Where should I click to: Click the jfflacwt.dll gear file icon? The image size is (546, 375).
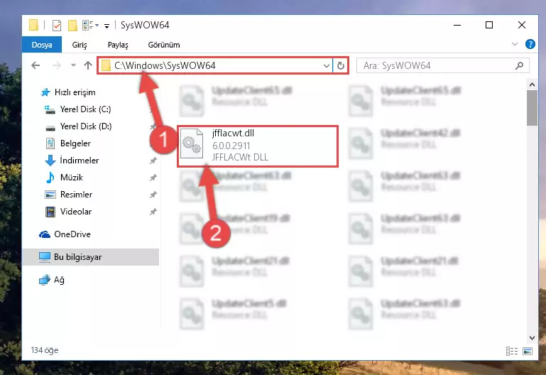[x=192, y=143]
